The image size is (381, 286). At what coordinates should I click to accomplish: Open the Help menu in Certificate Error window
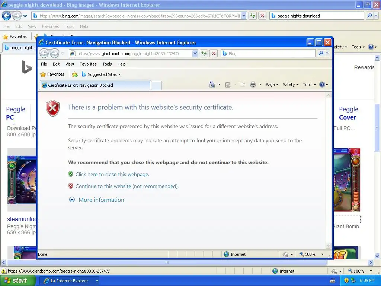coord(122,64)
